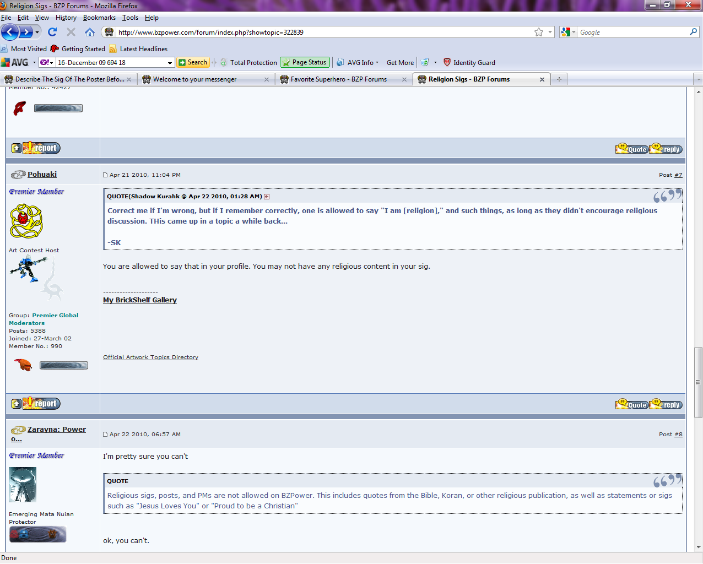List all tabs with the tab dropdown
This screenshot has width=703, height=564.
click(x=699, y=79)
